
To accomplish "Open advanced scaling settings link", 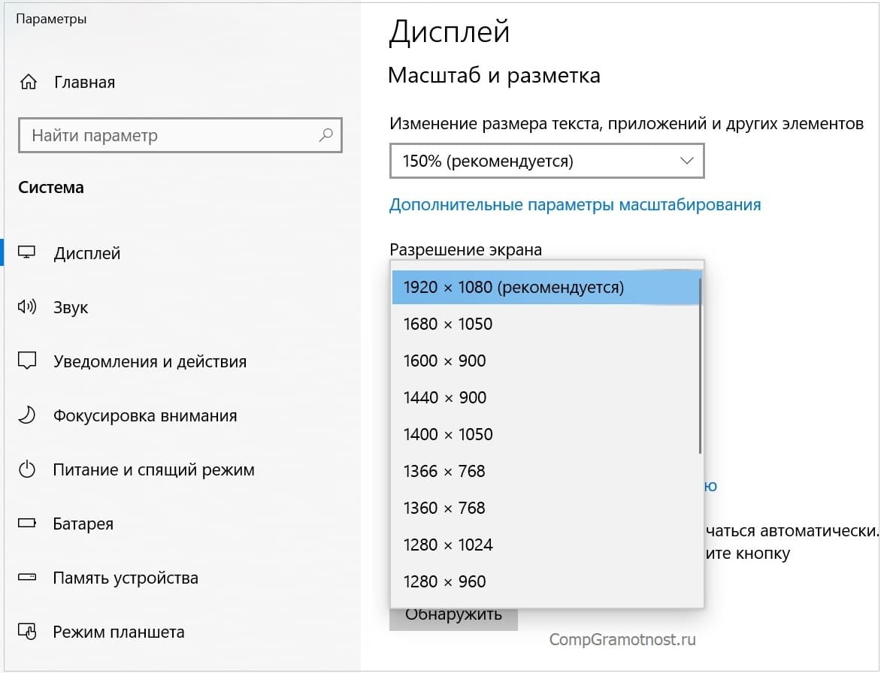I will pos(575,205).
